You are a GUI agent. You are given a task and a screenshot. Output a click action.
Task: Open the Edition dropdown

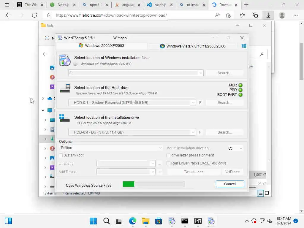tap(111, 148)
